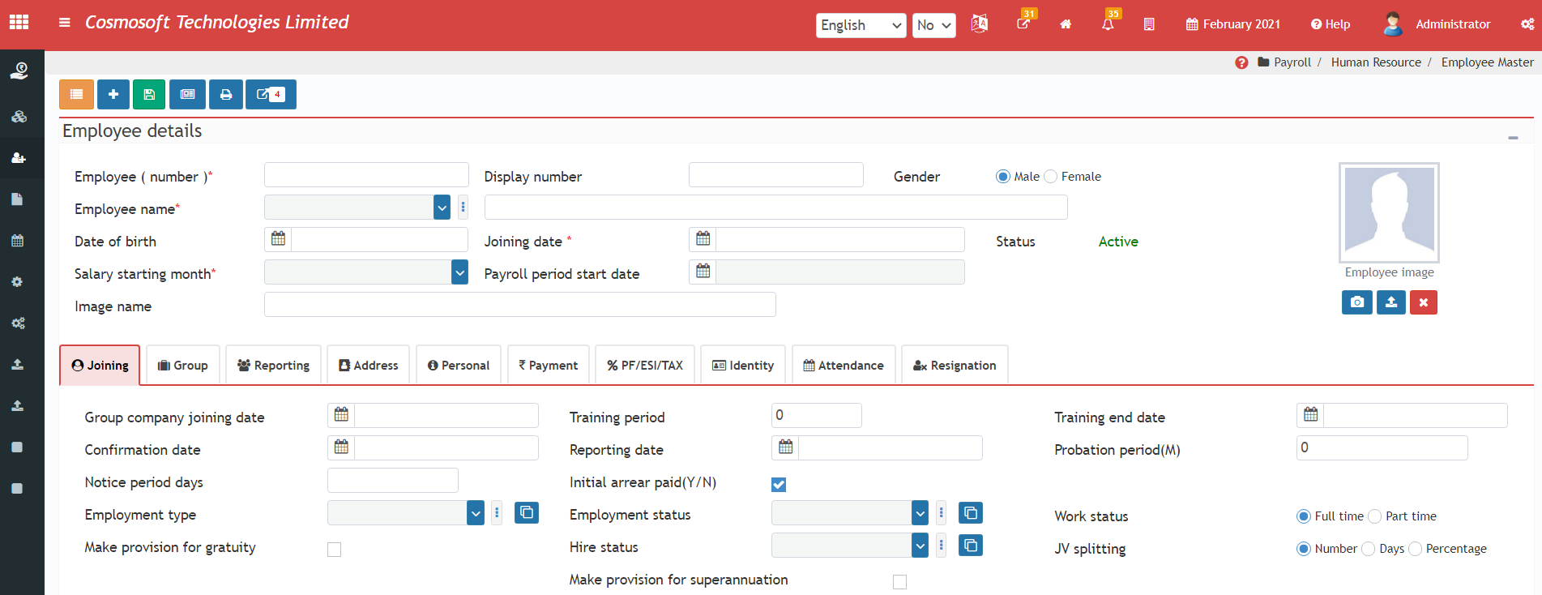The width and height of the screenshot is (1542, 595).
Task: Open the Training end date calendar picker
Action: click(x=1310, y=415)
